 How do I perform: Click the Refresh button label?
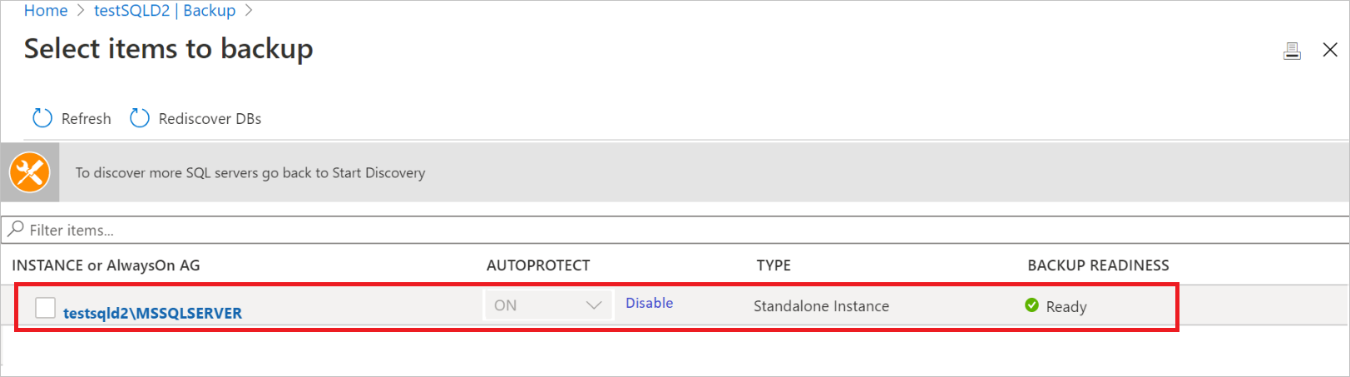pos(86,119)
